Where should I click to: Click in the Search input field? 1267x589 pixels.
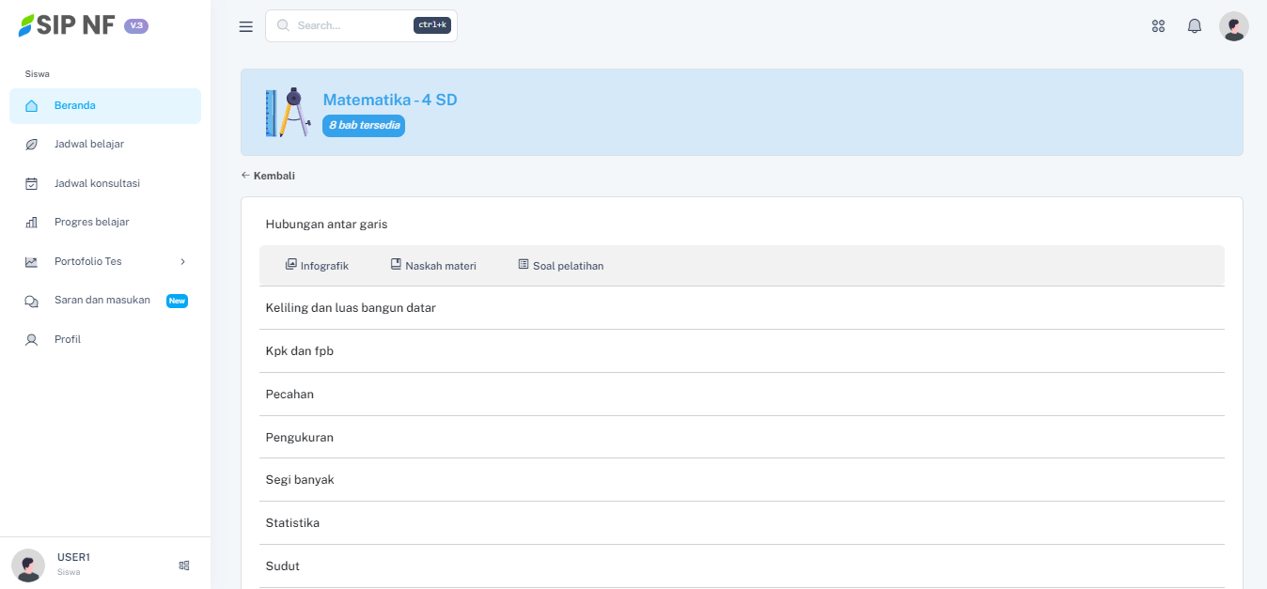coord(352,26)
